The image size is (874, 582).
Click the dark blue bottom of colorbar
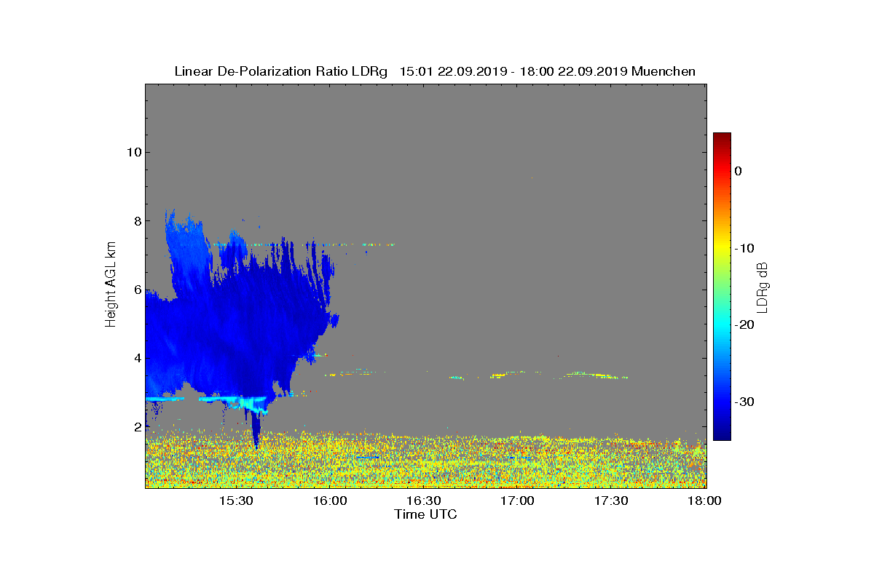(x=722, y=435)
